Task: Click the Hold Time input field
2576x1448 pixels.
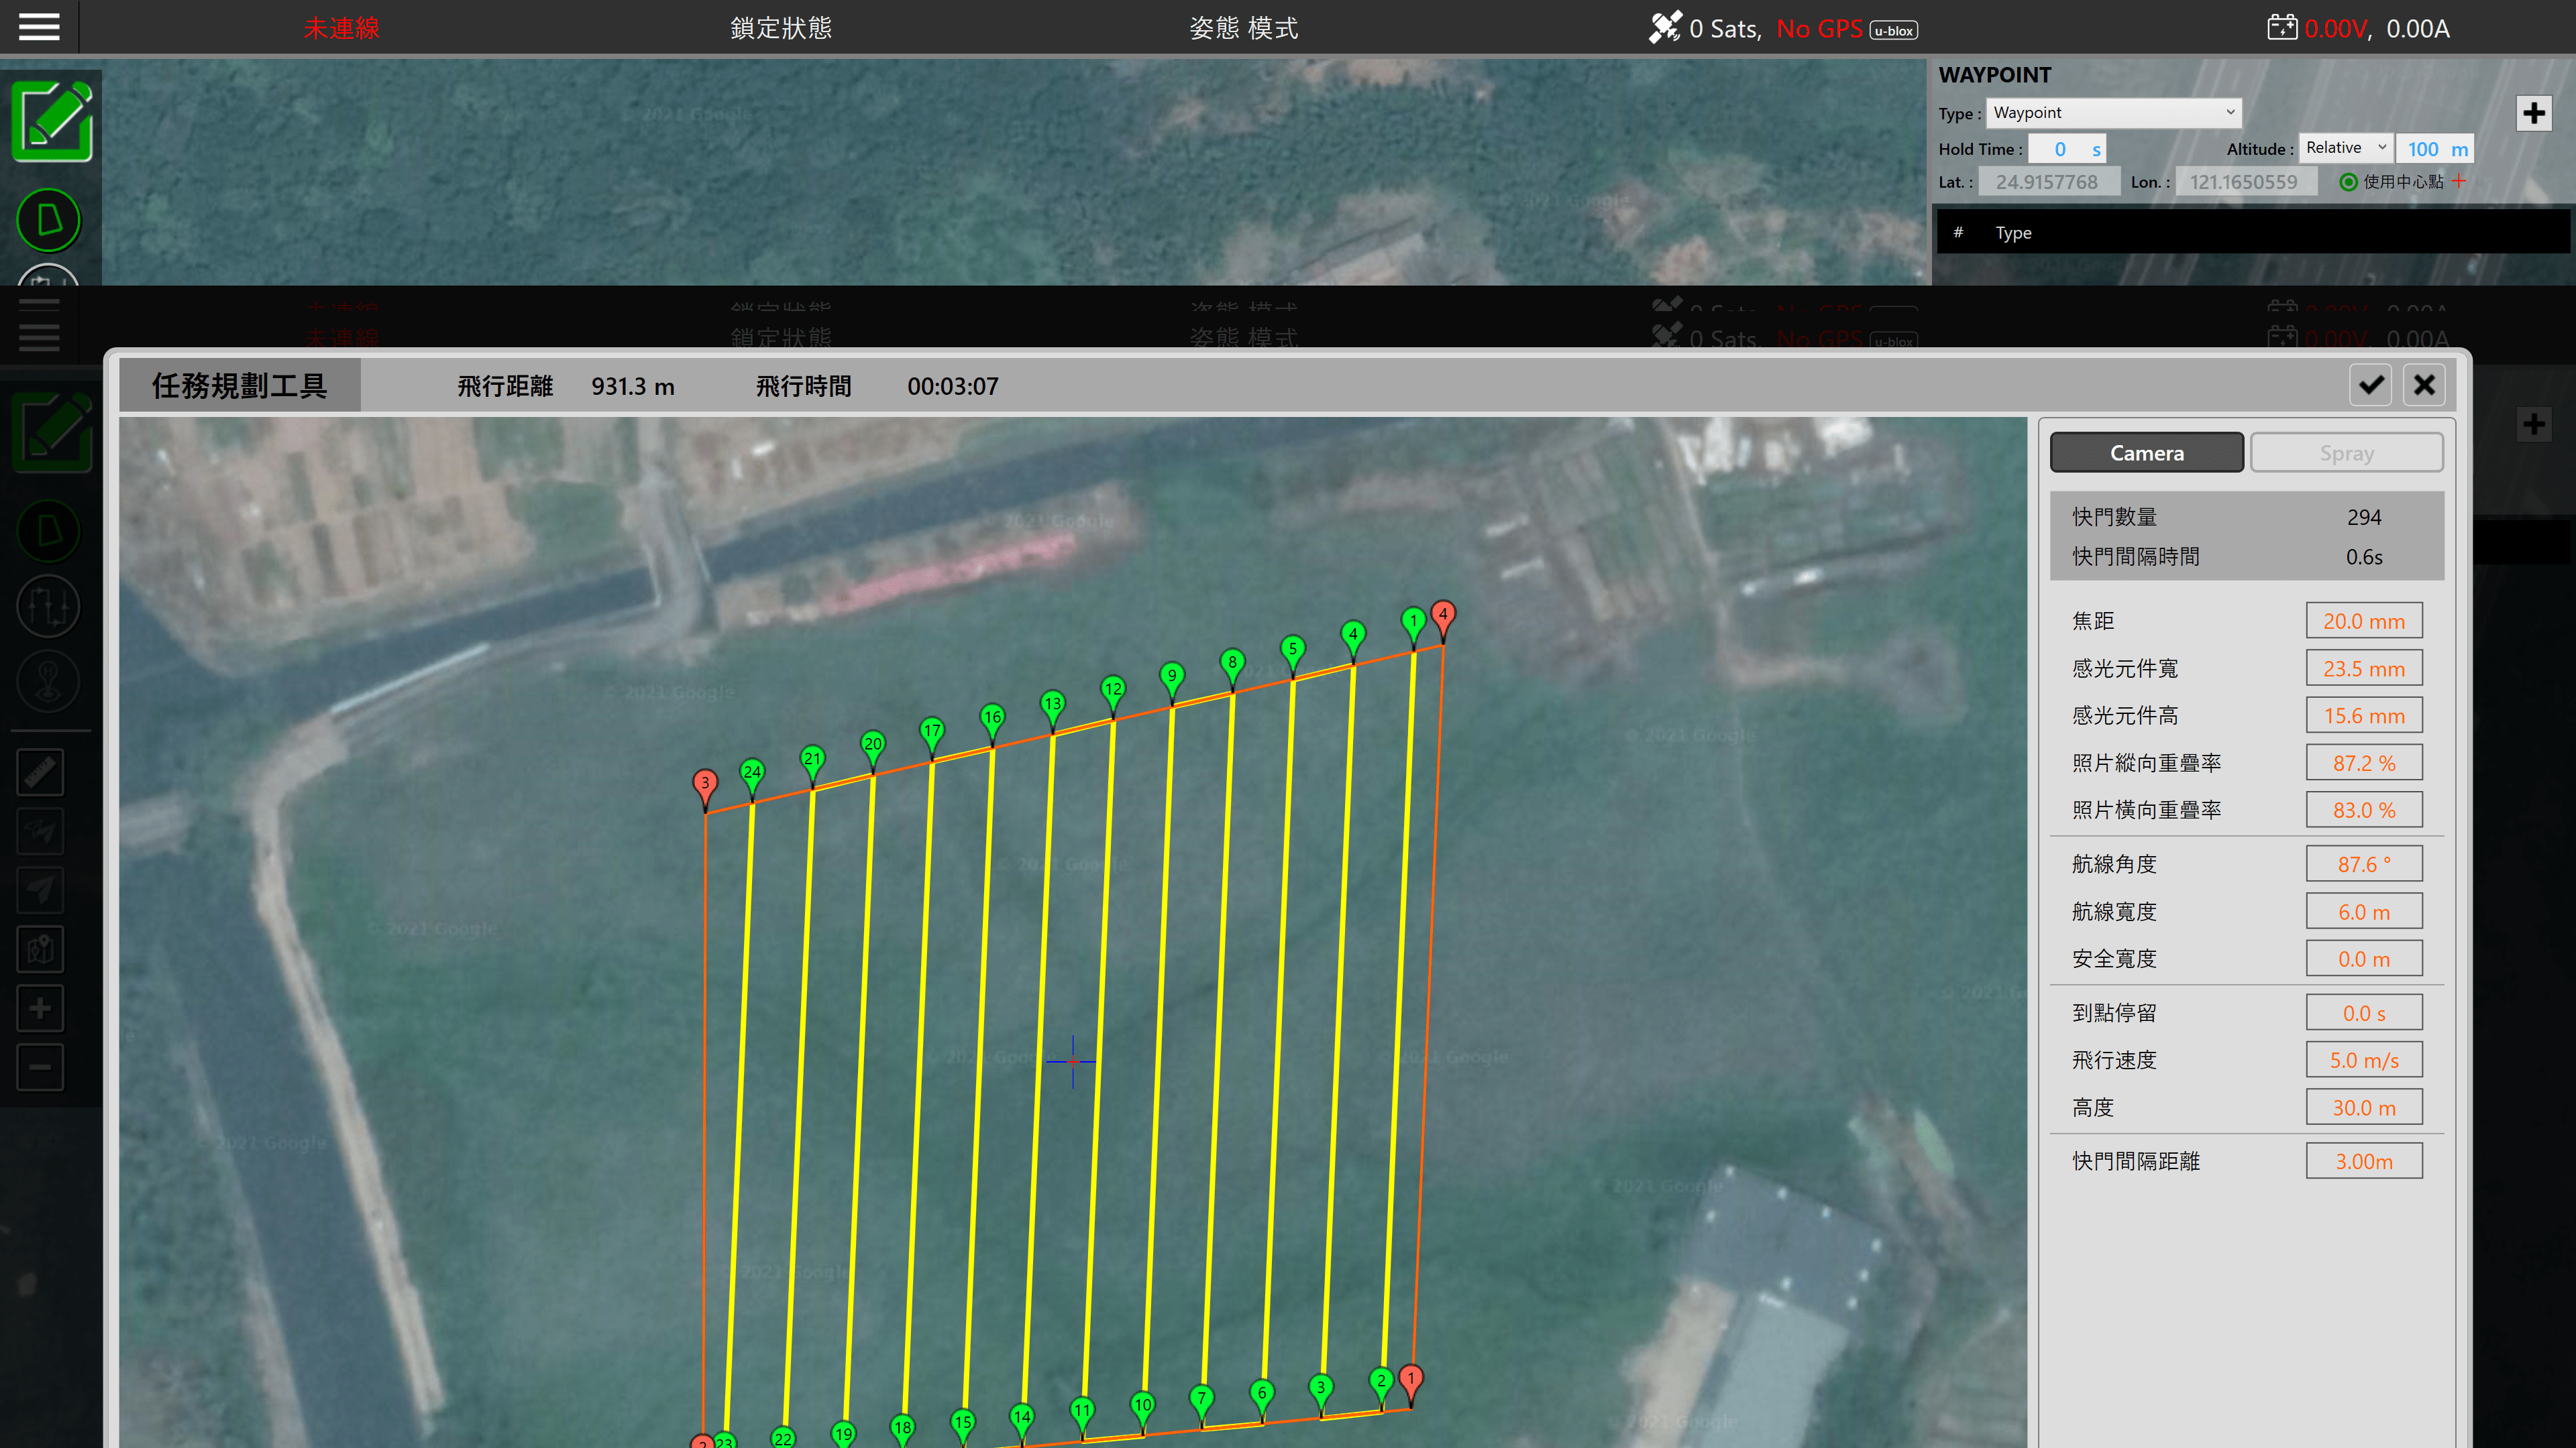Action: (2065, 149)
